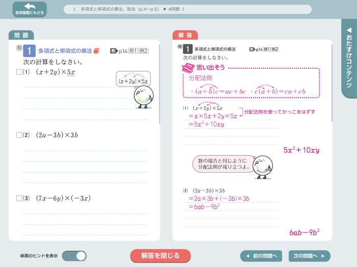Go to previous problem with 前の問題へ
Screen dimensions: 357x267
coord(261,256)
